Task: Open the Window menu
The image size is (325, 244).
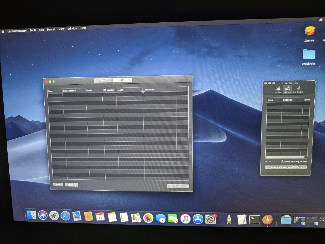Action: 72,28
